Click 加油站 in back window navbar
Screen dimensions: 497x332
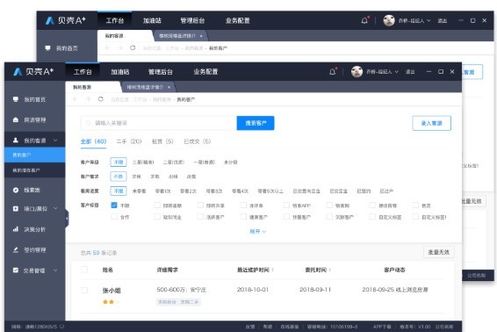[152, 20]
